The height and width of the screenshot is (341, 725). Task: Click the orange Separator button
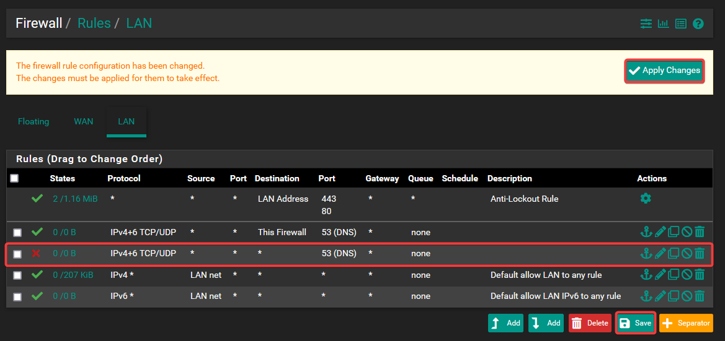pos(686,323)
